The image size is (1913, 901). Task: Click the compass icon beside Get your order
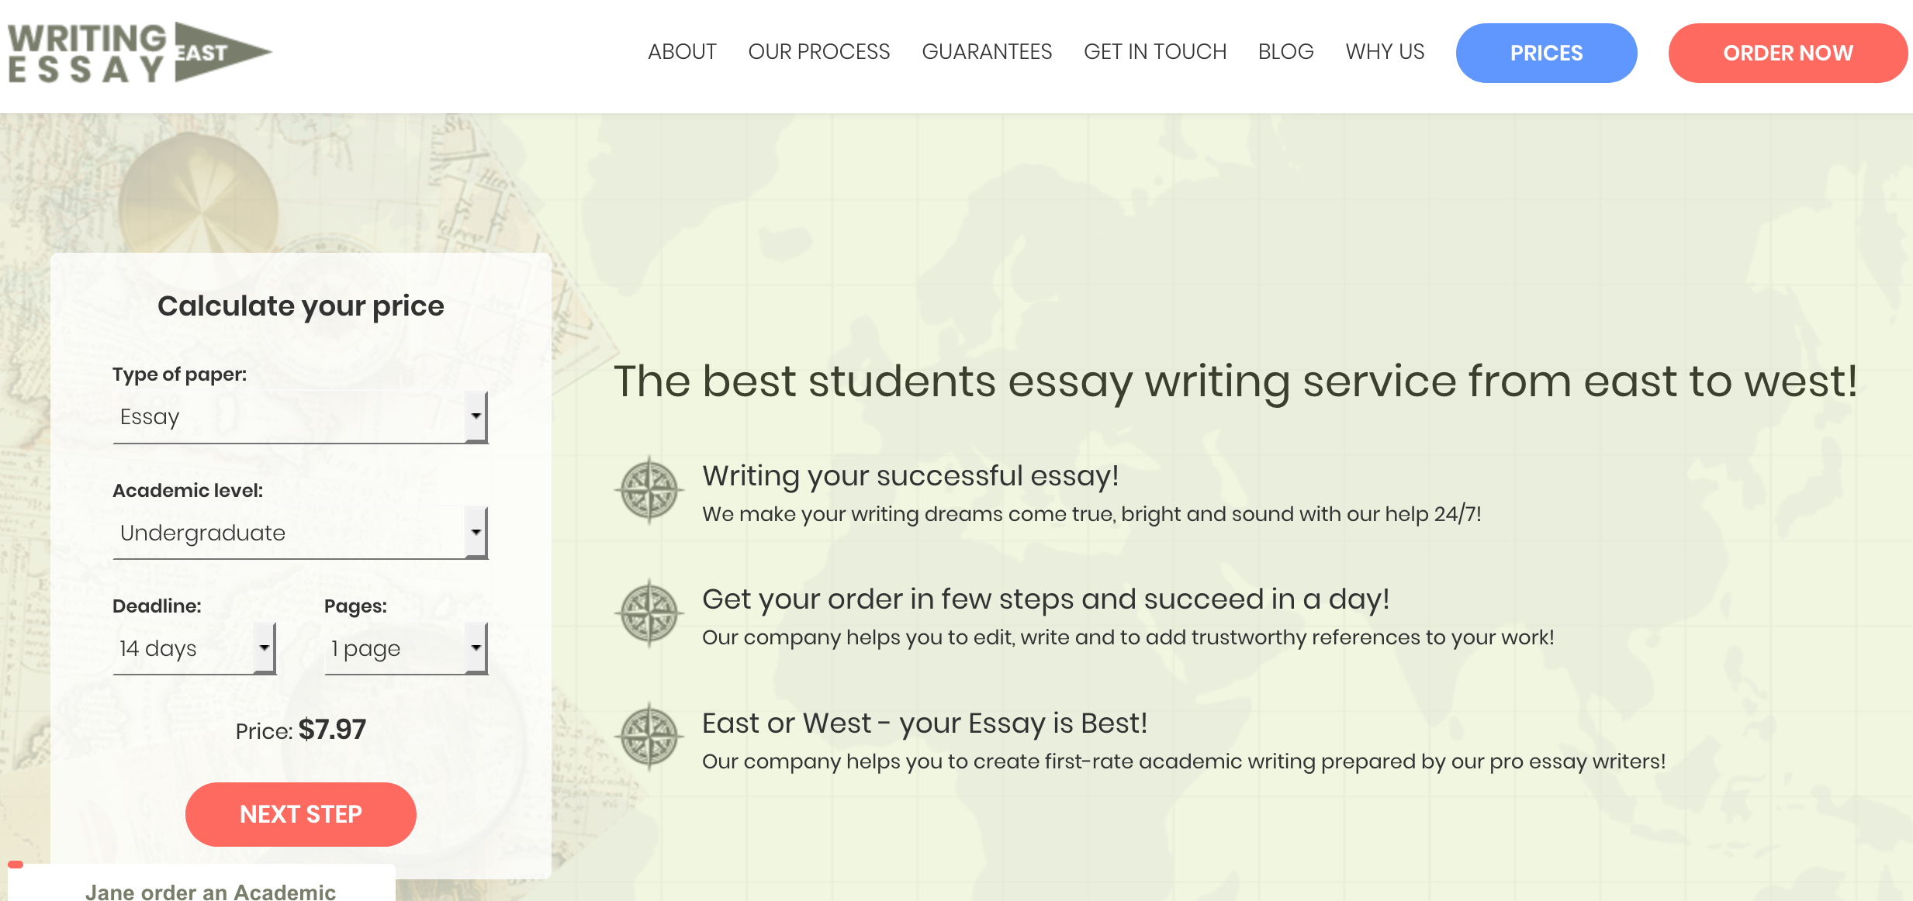tap(650, 613)
